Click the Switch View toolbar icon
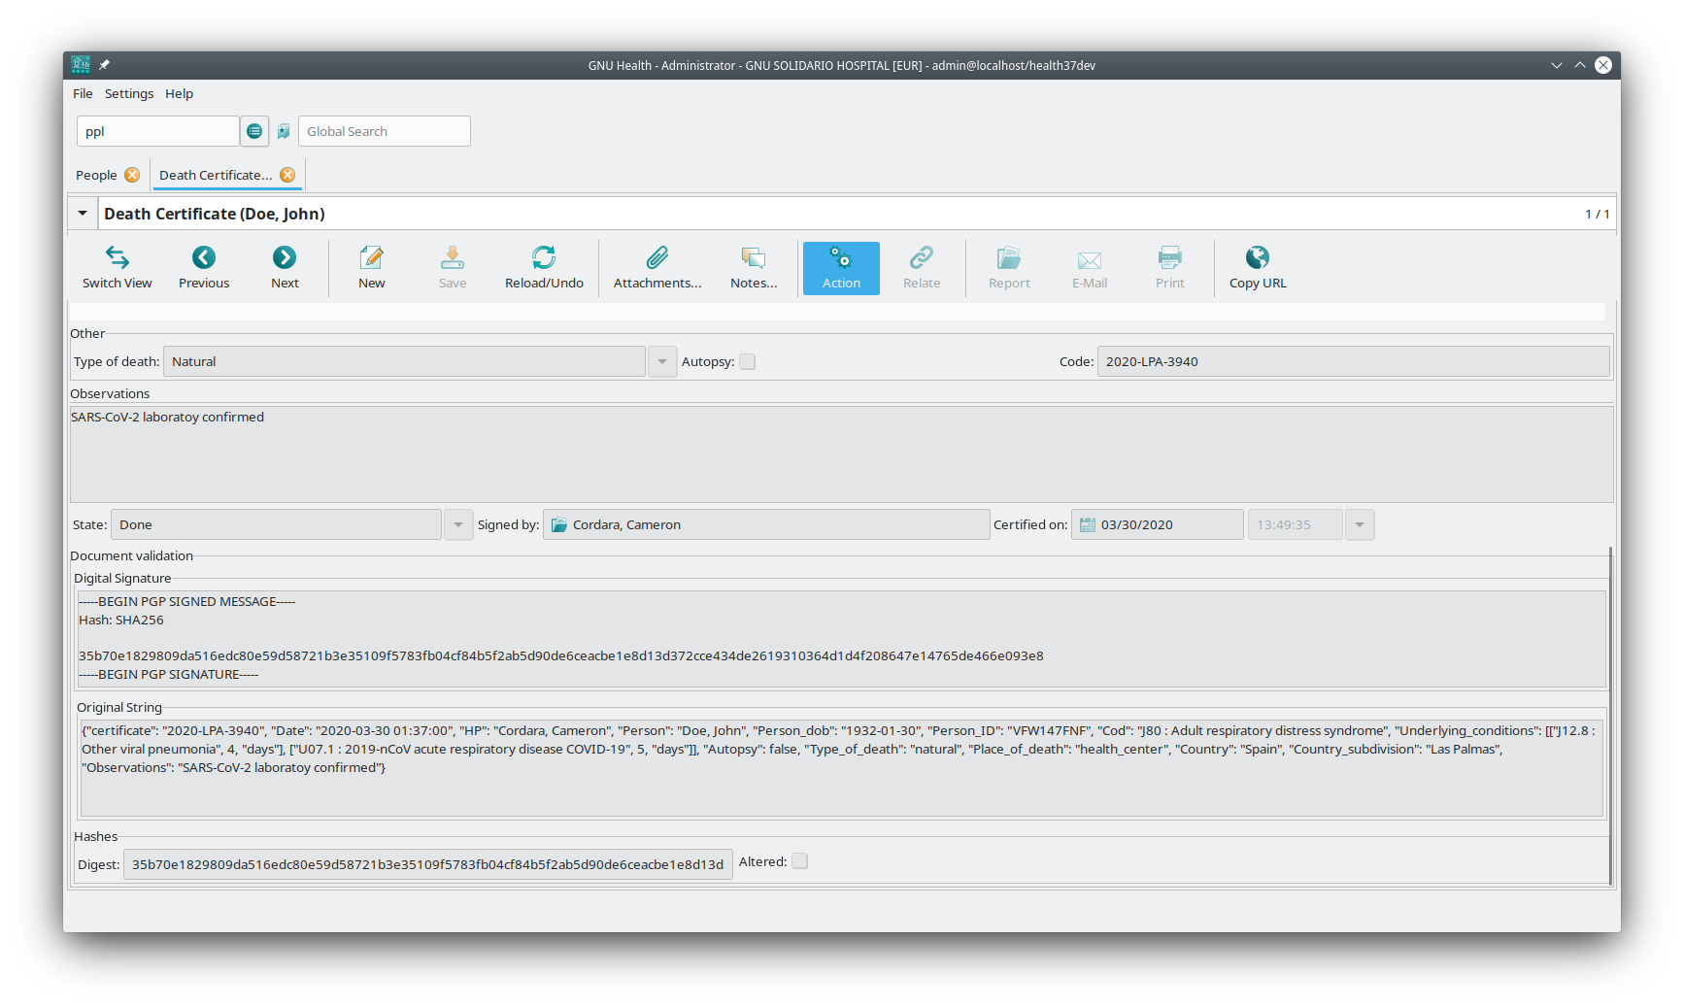Image resolution: width=1684 pixels, height=1007 pixels. pos(117,258)
